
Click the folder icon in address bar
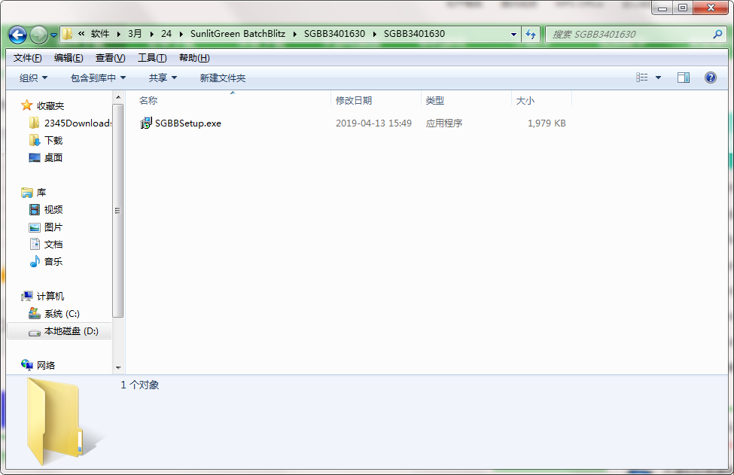(x=68, y=34)
